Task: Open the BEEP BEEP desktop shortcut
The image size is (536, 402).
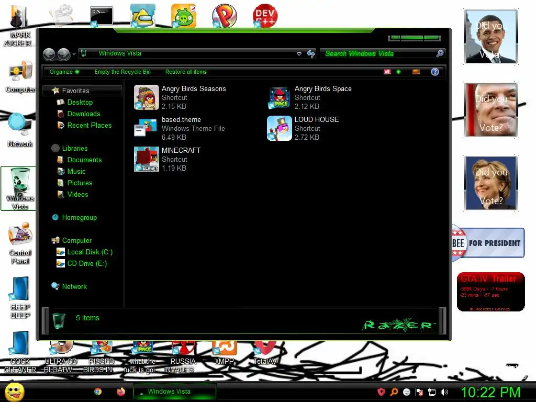Action: (20, 297)
